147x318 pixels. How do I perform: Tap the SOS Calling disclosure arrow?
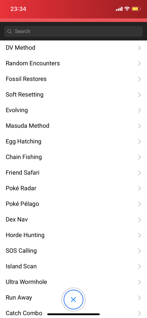click(x=140, y=251)
